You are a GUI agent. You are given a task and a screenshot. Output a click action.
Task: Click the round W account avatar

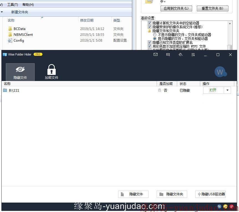pos(220,72)
